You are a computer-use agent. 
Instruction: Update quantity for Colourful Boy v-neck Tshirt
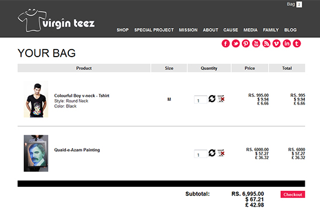coord(212,99)
